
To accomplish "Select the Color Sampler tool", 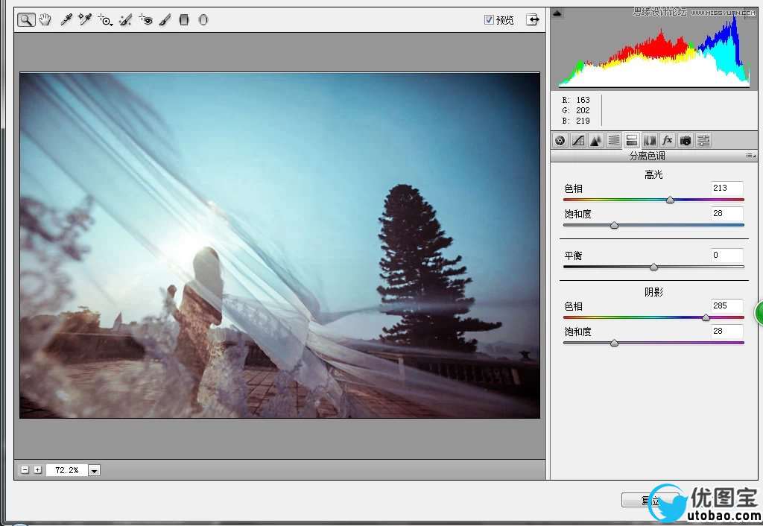I will (x=85, y=20).
